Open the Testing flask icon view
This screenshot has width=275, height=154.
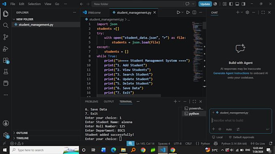pyautogui.click(x=6, y=72)
